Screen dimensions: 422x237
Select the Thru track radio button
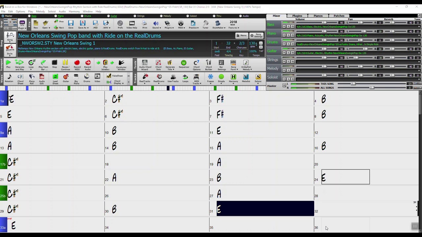tap(214, 16)
